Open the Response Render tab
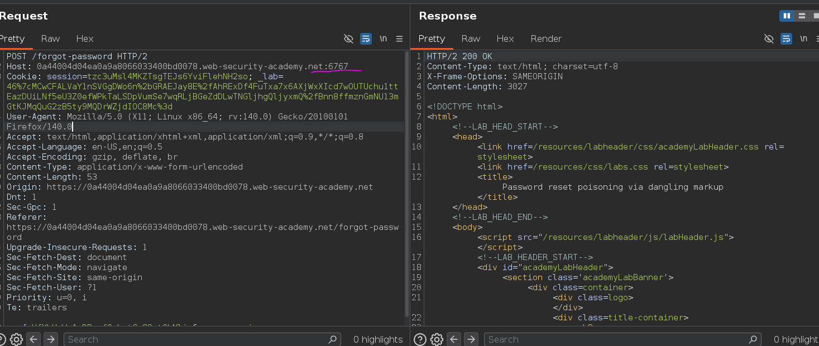 pyautogui.click(x=546, y=39)
